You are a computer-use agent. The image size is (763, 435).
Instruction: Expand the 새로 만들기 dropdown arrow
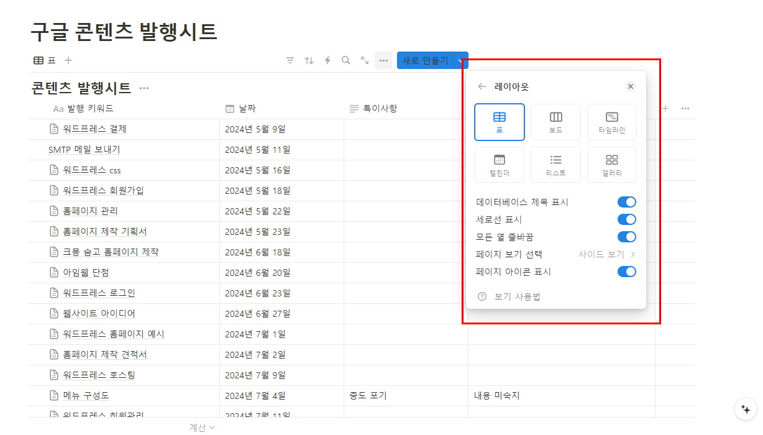[460, 60]
